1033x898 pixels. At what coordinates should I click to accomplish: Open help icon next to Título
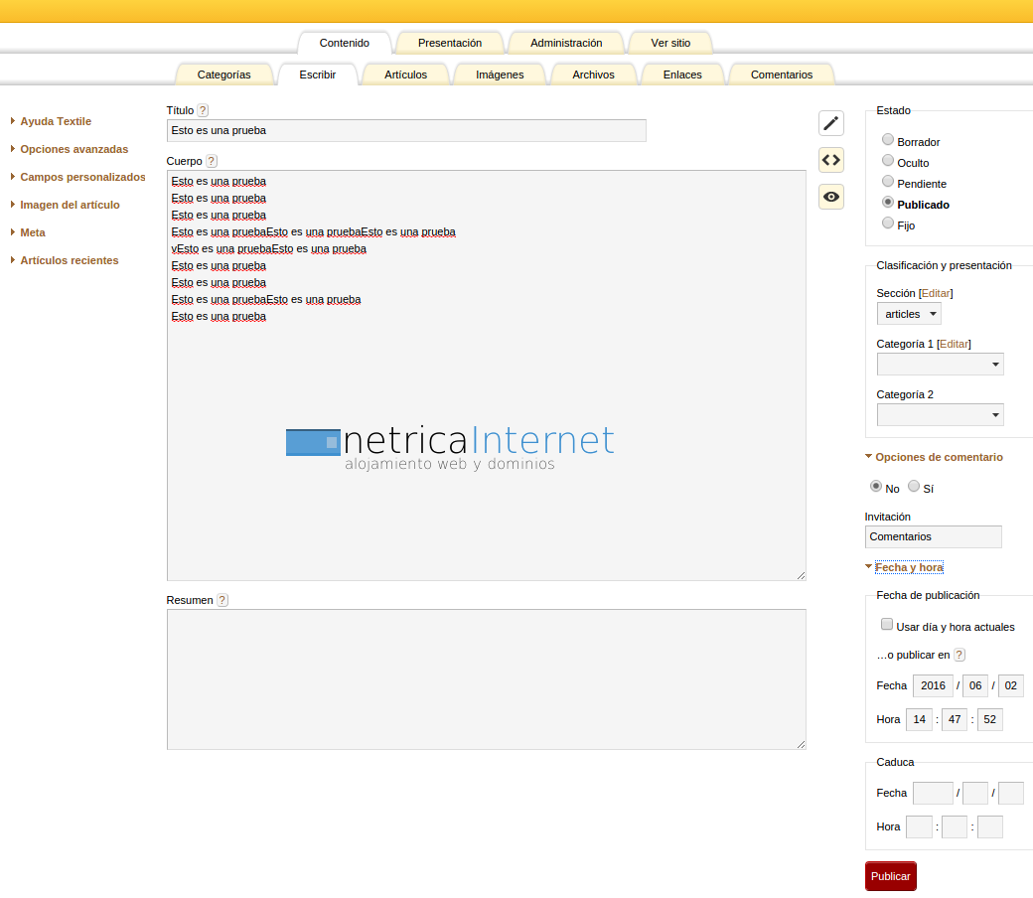click(x=203, y=110)
